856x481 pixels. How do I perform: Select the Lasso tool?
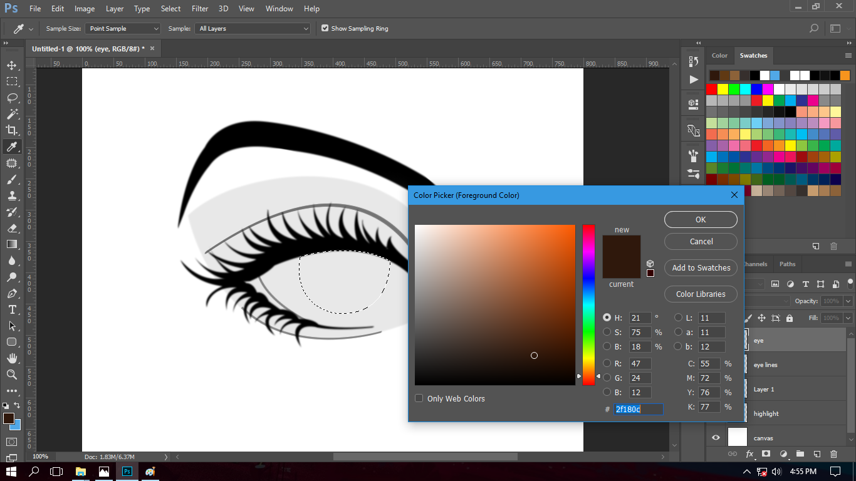[x=12, y=98]
